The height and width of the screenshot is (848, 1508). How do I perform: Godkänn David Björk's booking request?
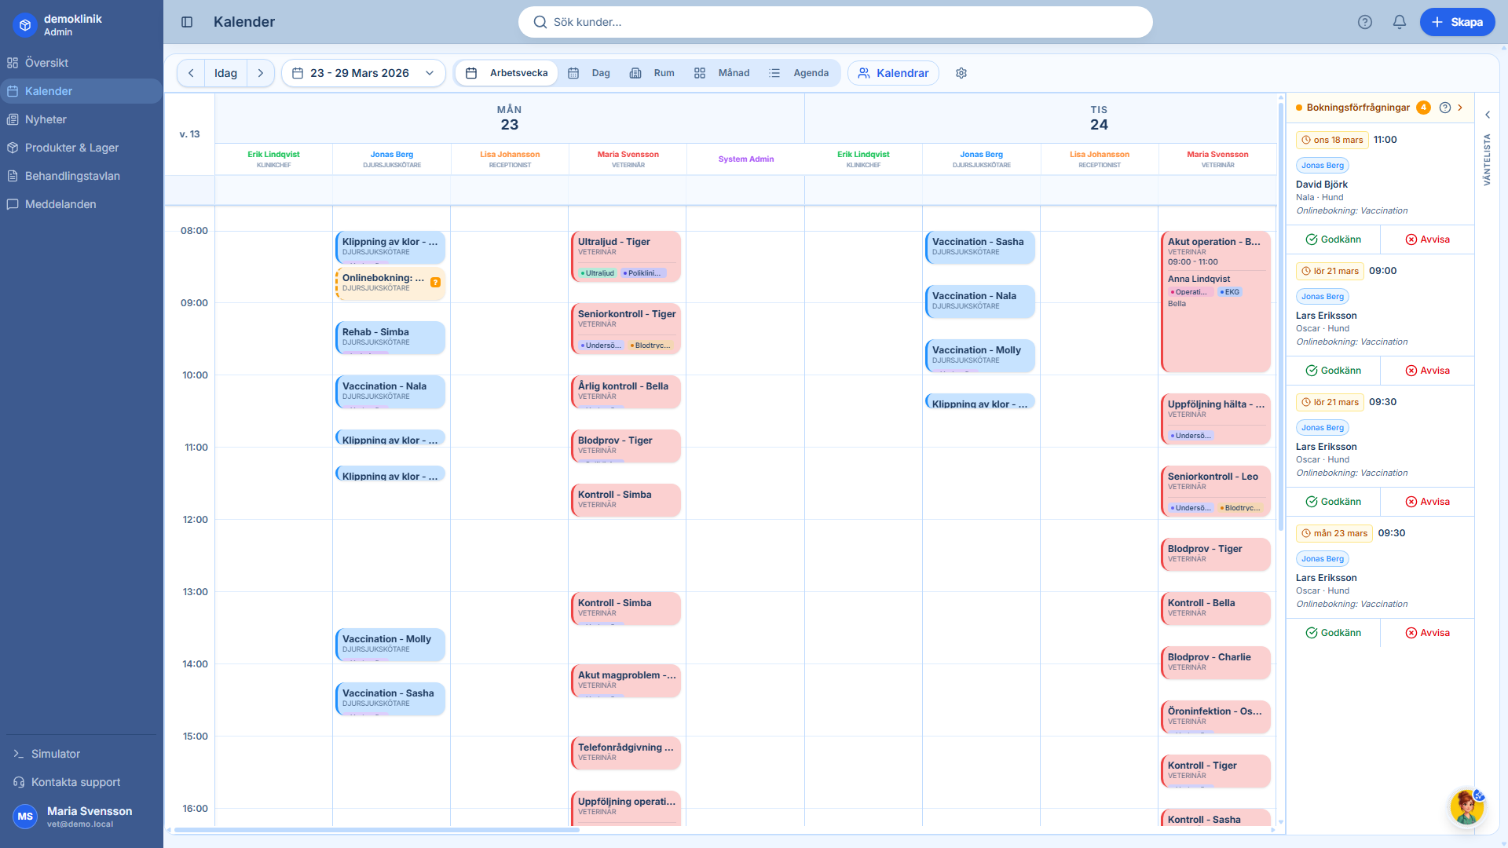click(1333, 239)
